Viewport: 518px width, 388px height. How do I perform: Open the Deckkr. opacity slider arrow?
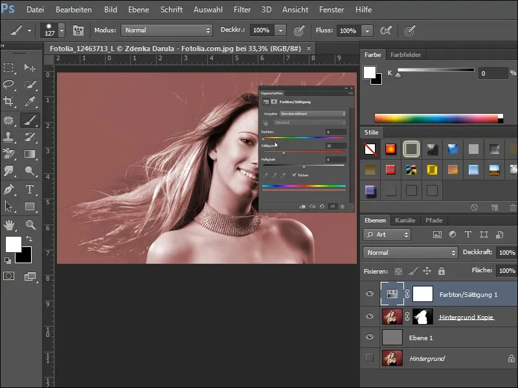280,30
